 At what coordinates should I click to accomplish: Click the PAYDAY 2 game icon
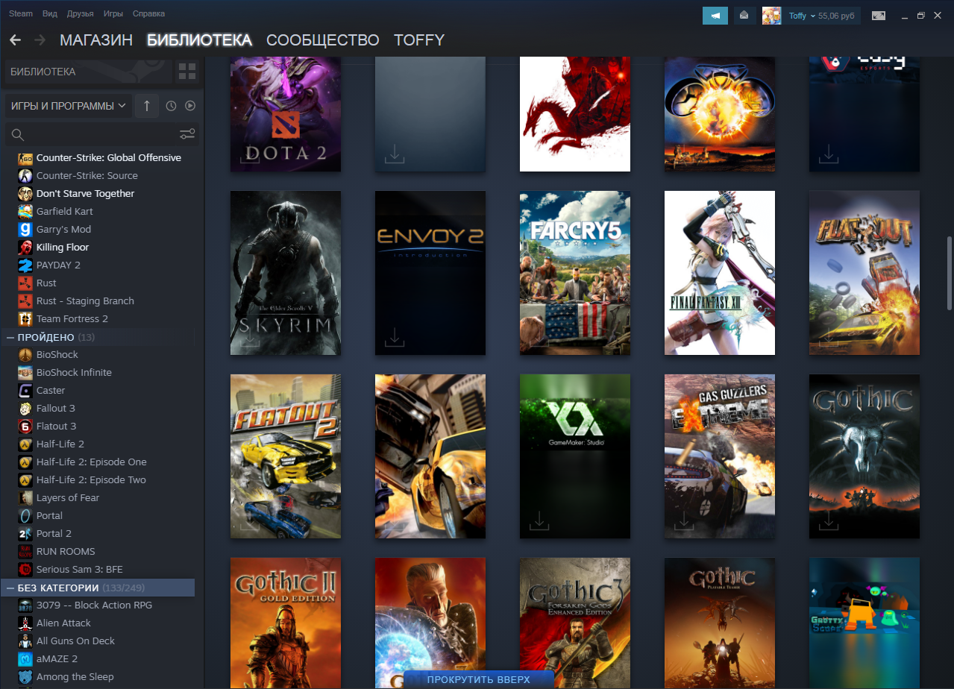25,265
